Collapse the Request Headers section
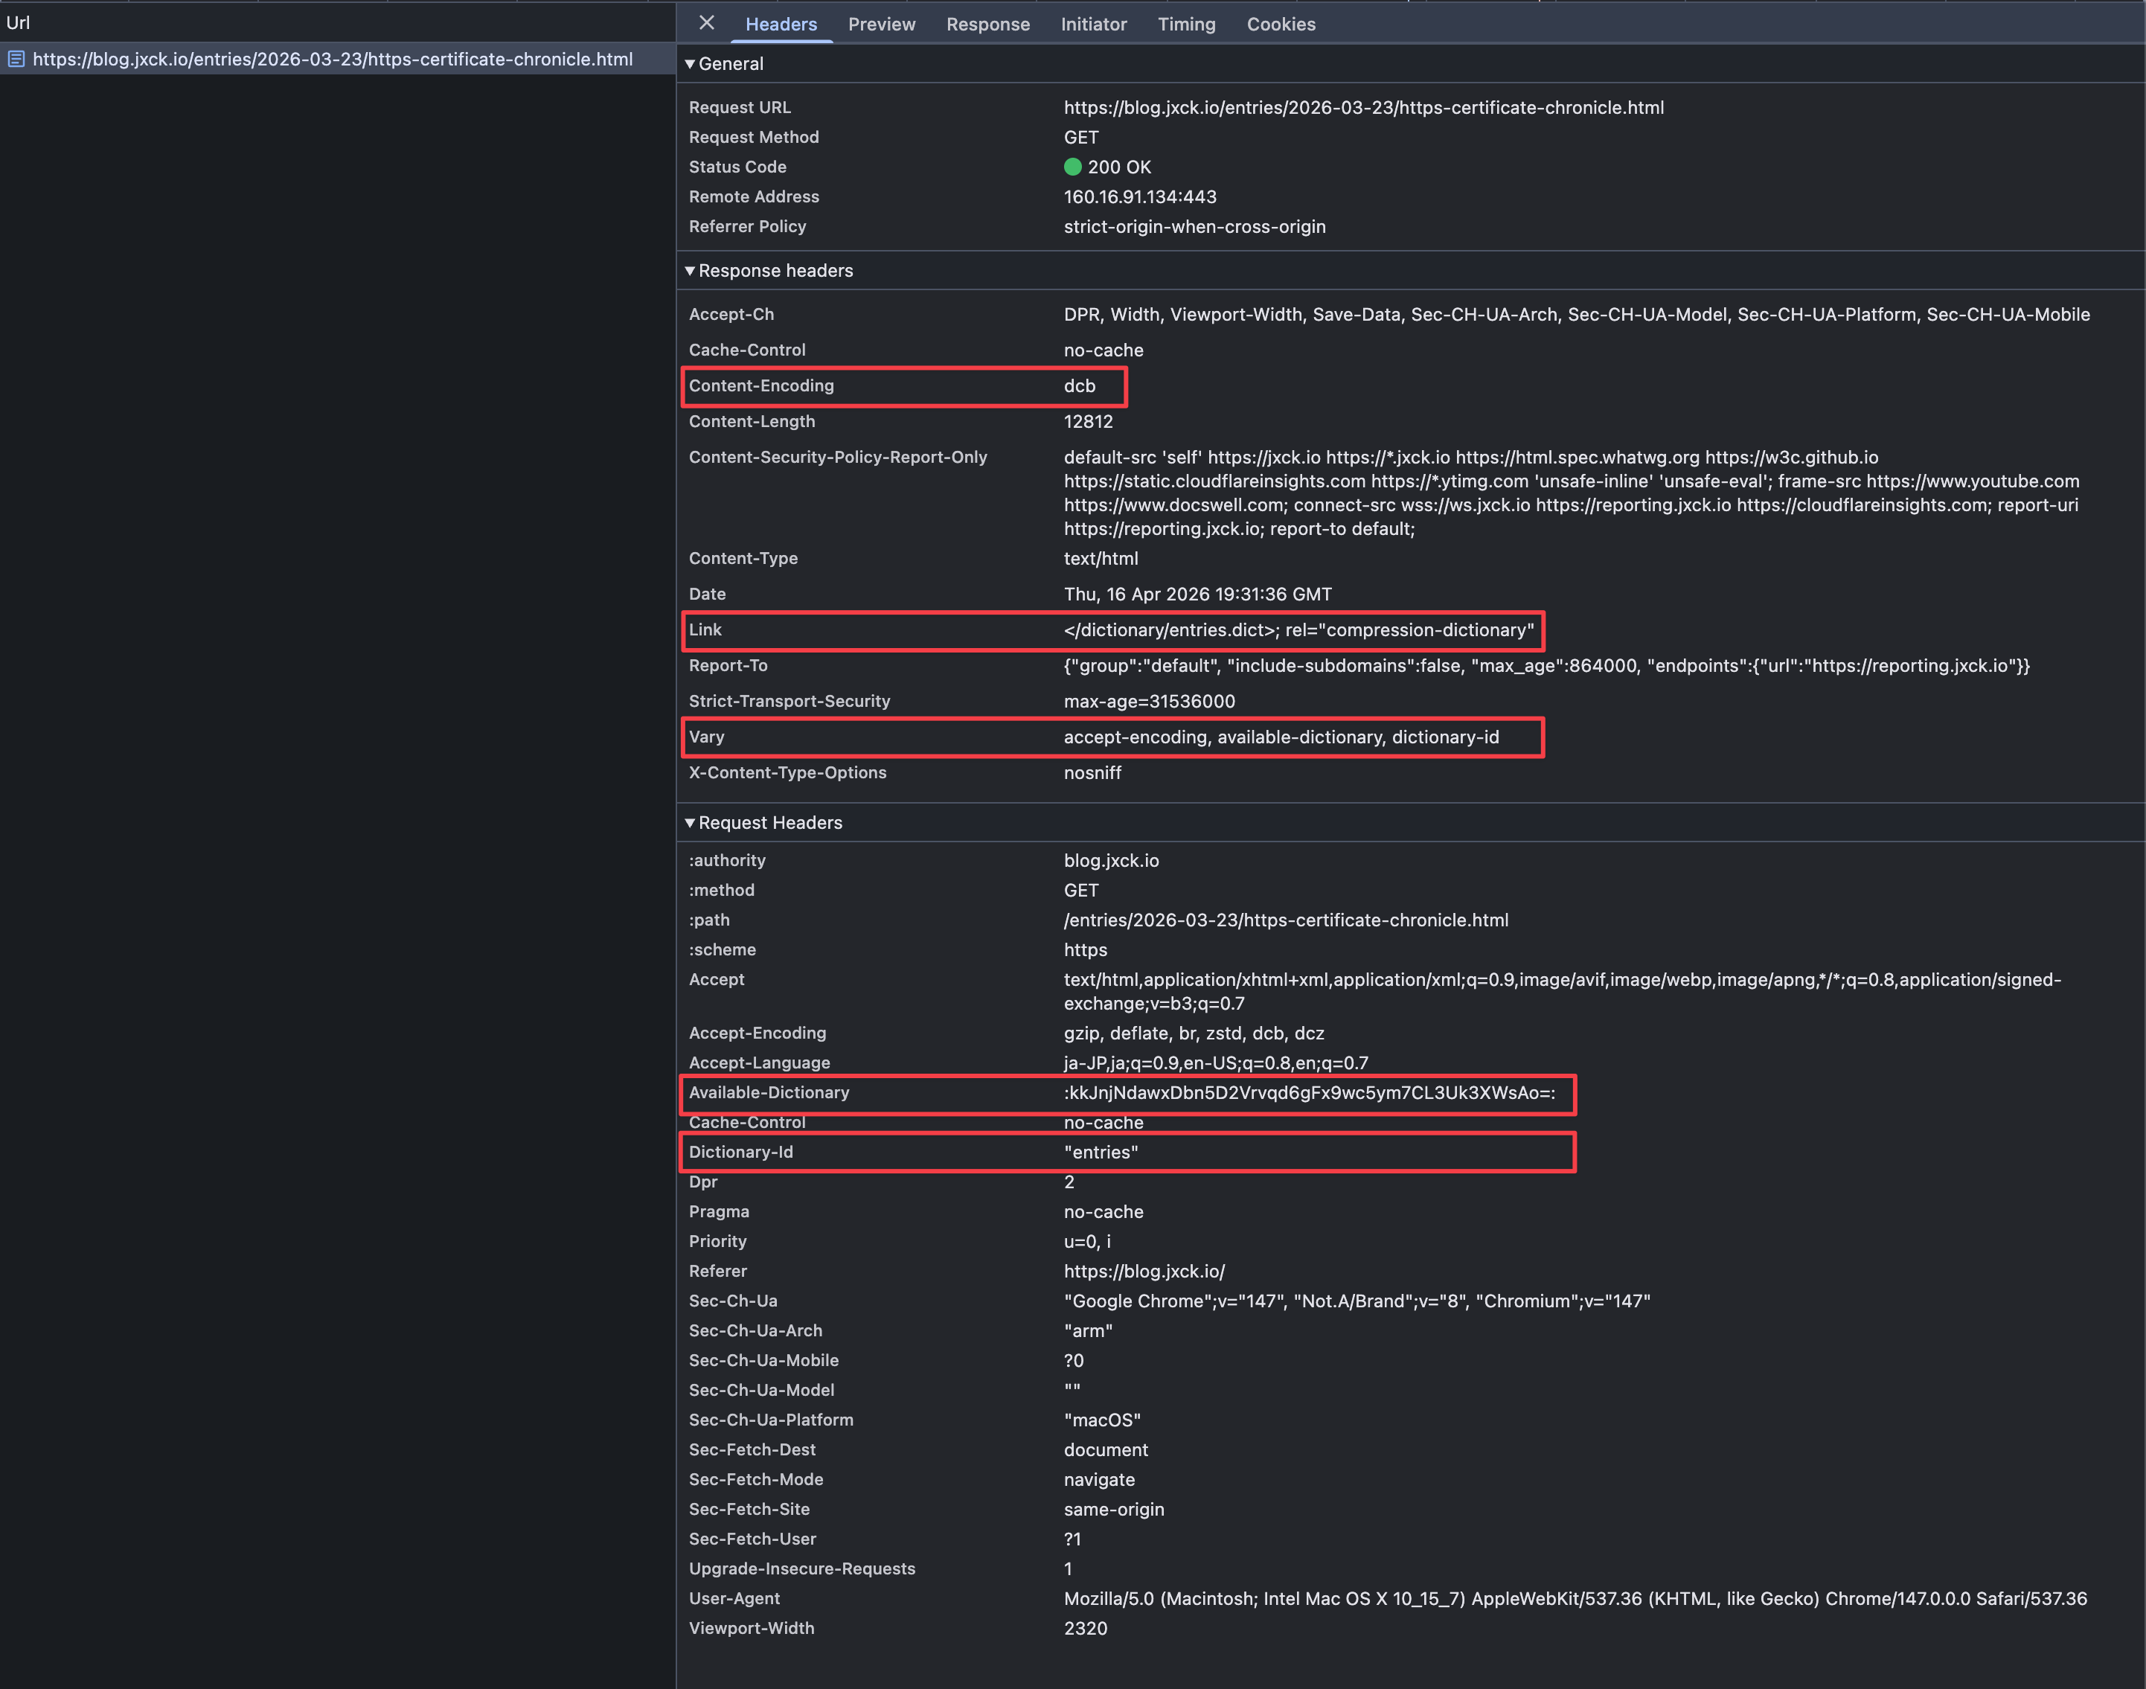 tap(691, 823)
